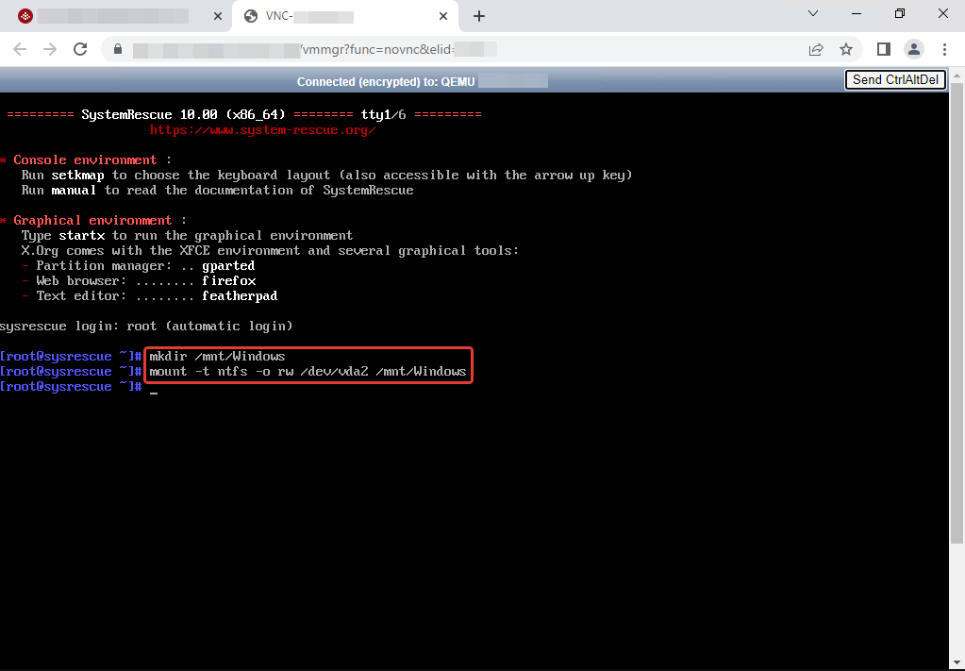Navigate back using the browser arrow
This screenshot has width=965, height=671.
pyautogui.click(x=19, y=49)
